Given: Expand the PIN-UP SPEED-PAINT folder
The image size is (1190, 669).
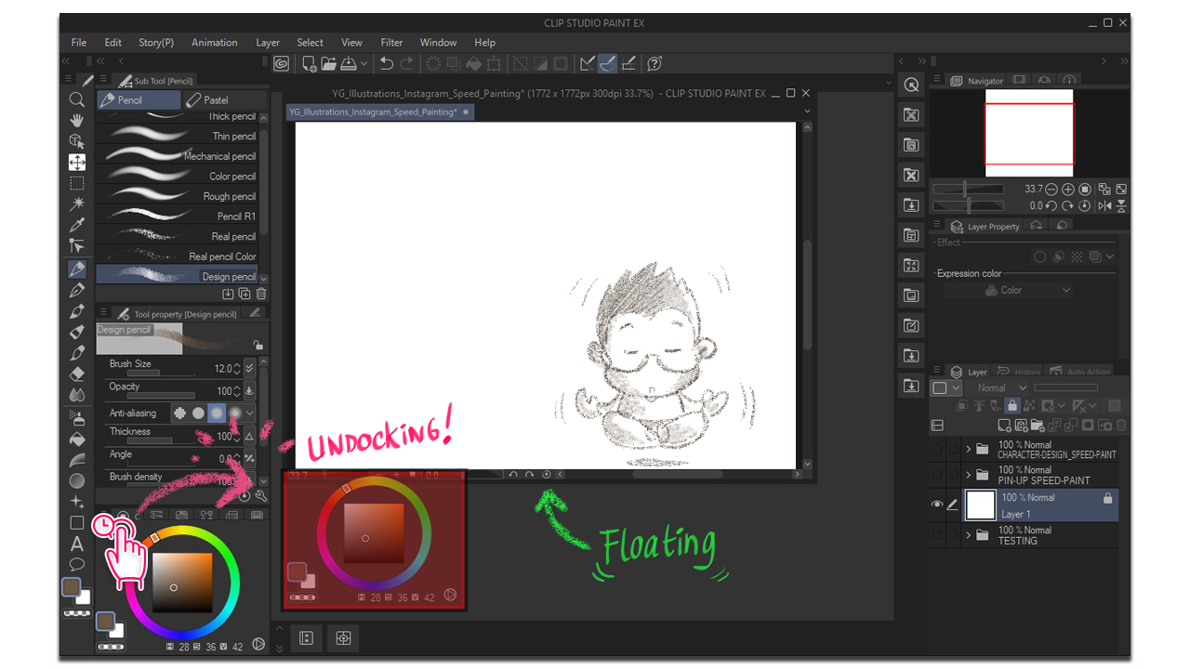Looking at the screenshot, I should pos(969,474).
